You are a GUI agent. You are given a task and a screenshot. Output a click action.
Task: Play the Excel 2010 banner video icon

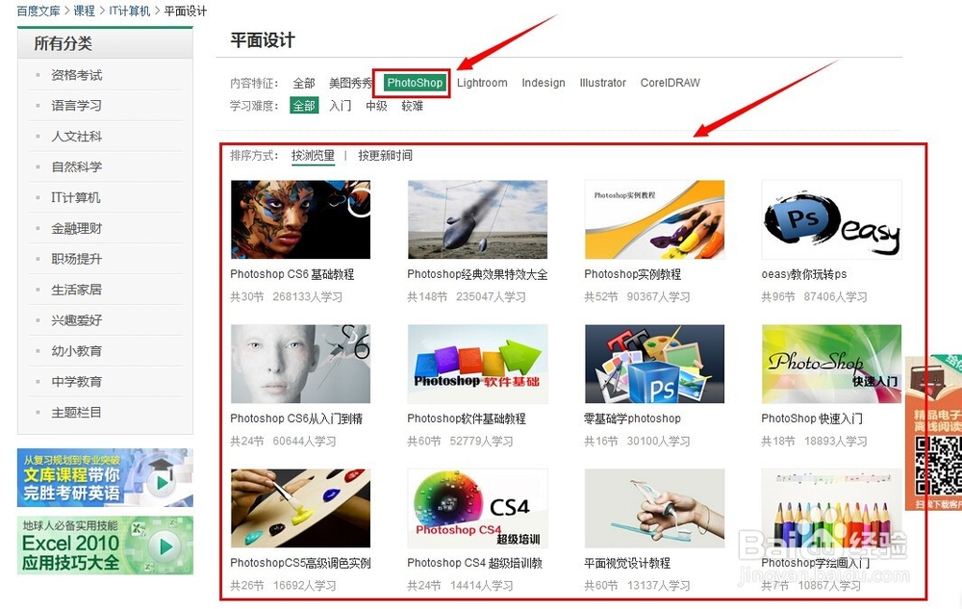click(x=165, y=546)
